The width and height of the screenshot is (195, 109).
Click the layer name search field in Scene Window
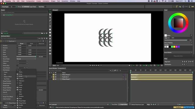click(79, 71)
